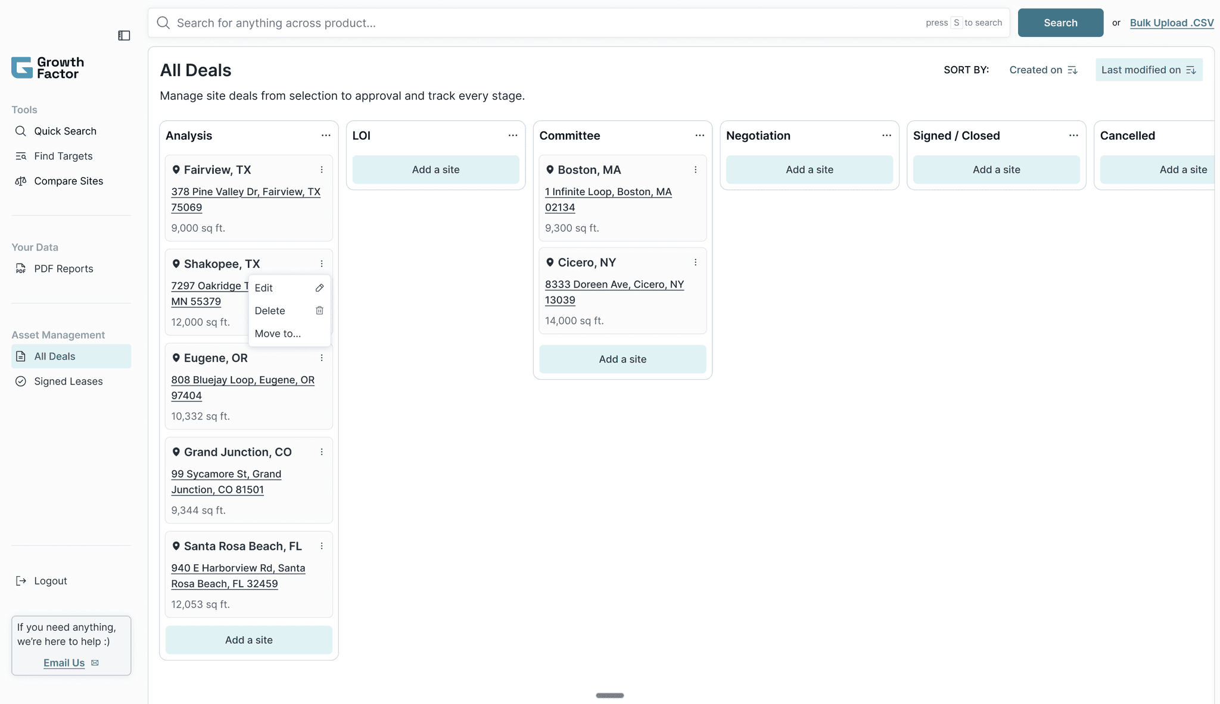Screen dimensions: 1220x704
Task: Go to Signed Leases
Action: pyautogui.click(x=68, y=381)
